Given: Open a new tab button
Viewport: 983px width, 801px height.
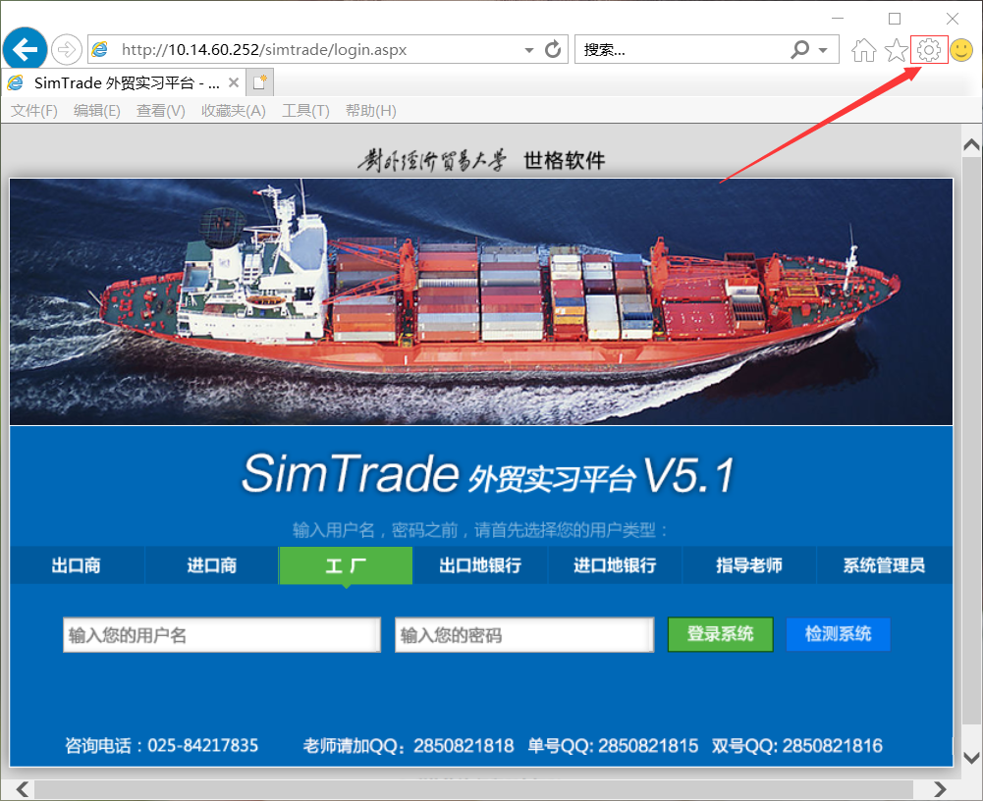Looking at the screenshot, I should [259, 82].
